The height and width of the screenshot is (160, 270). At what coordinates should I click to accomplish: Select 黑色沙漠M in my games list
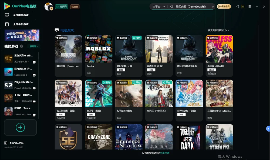[x=20, y=59]
